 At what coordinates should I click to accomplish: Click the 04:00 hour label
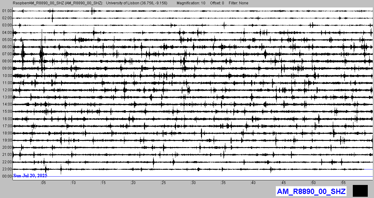coord(7,33)
